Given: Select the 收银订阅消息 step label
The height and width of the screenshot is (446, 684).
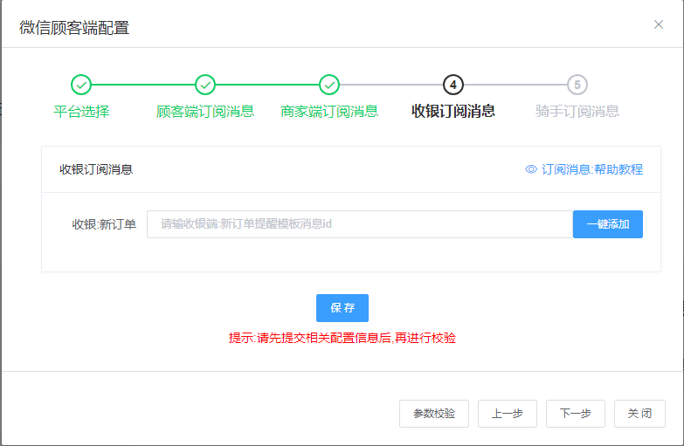Looking at the screenshot, I should coord(453,111).
